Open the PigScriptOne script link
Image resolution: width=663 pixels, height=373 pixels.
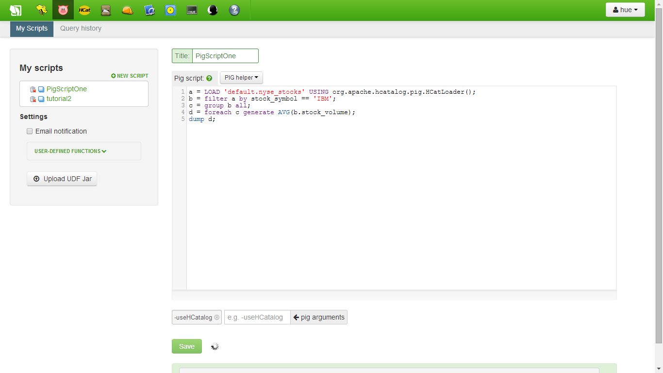(66, 89)
